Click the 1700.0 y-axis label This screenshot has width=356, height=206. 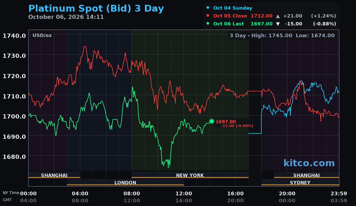[x=14, y=116]
